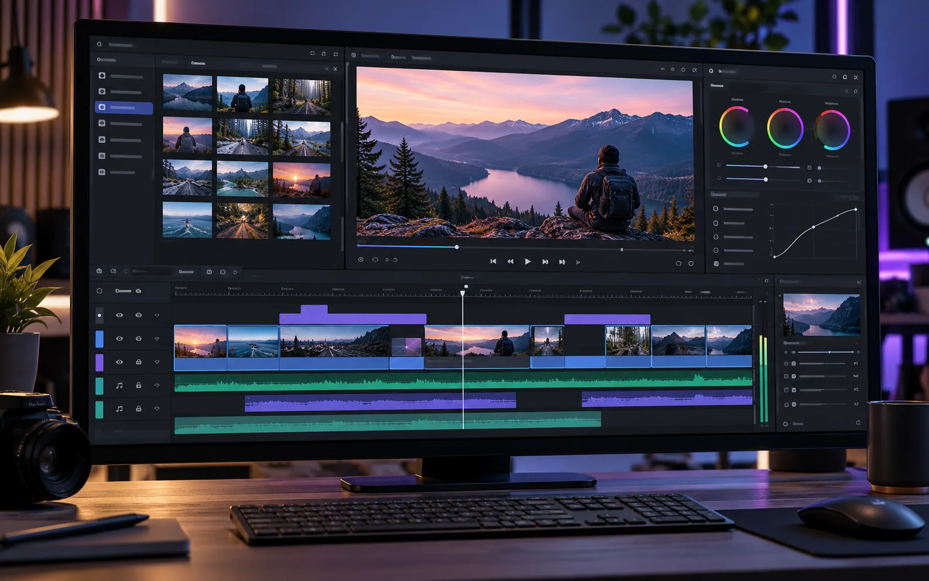Expand the clip inspector panel header arrow

coord(859,282)
